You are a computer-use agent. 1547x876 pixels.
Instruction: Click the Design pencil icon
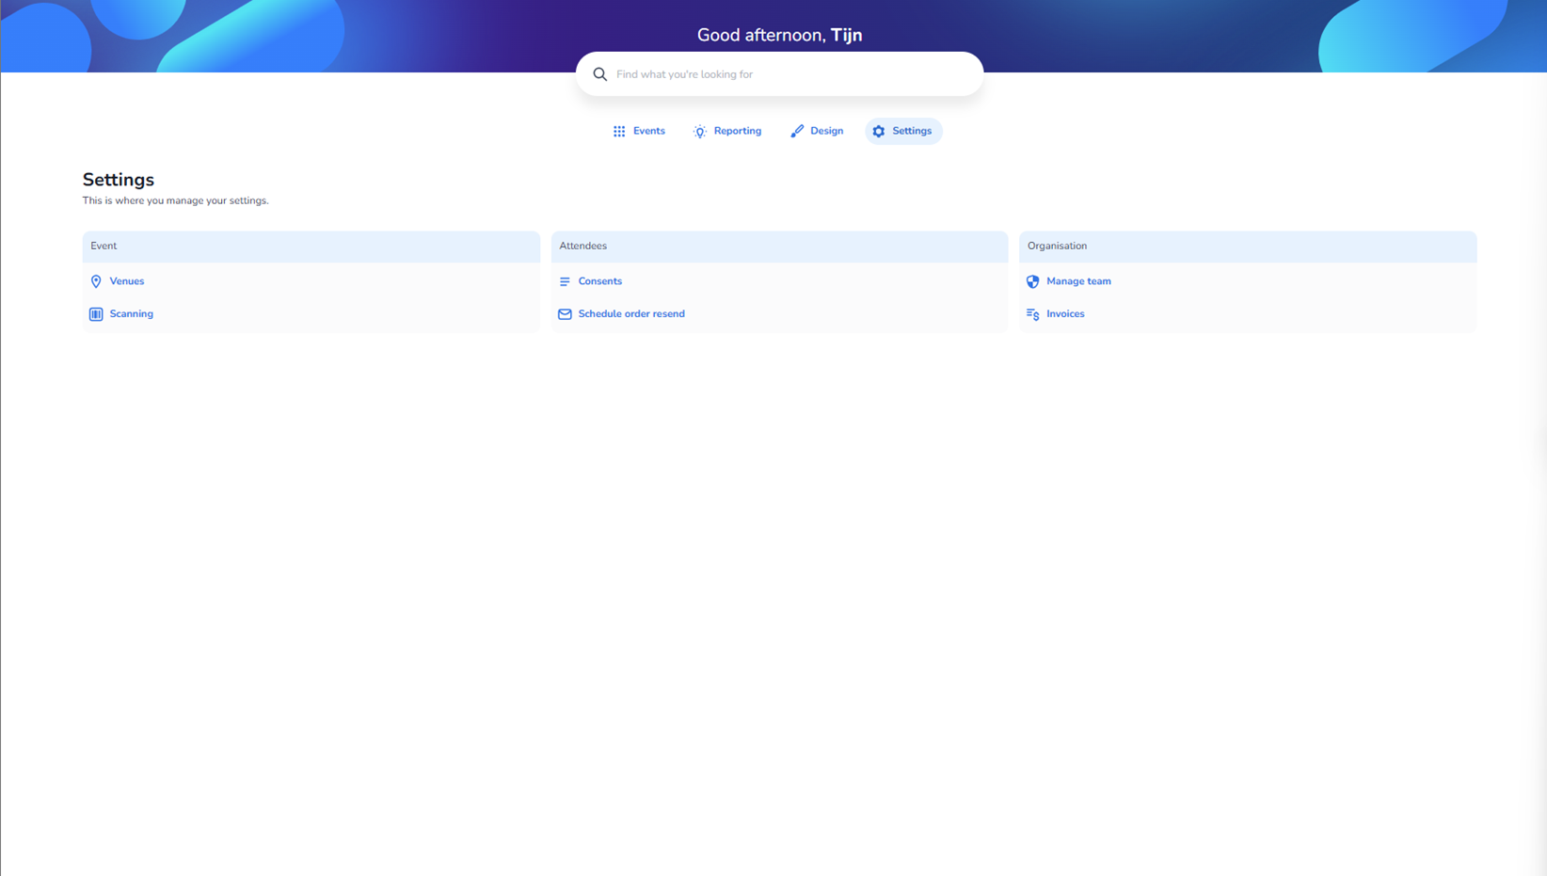797,132
